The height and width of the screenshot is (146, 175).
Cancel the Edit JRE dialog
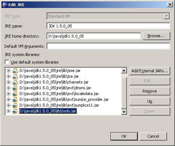(x=153, y=136)
